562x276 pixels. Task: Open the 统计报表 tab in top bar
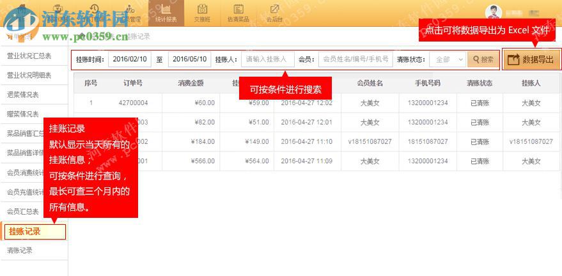pyautogui.click(x=166, y=13)
